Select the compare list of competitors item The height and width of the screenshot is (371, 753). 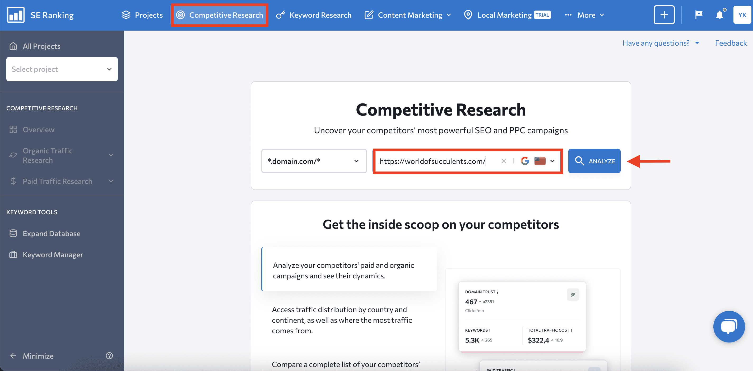pos(346,365)
